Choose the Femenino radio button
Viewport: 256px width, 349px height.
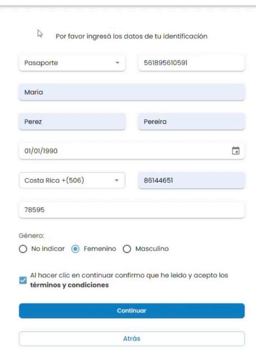point(75,249)
